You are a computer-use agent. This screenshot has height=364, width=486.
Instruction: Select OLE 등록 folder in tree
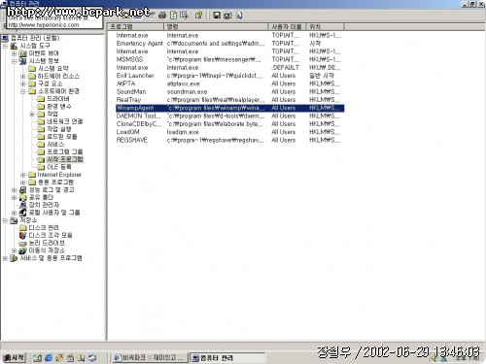tap(59, 167)
